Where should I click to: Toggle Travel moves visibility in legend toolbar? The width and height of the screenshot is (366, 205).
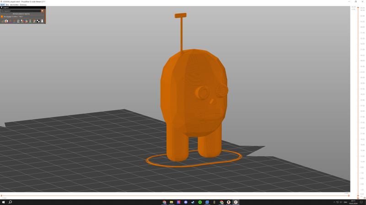coord(2,21)
